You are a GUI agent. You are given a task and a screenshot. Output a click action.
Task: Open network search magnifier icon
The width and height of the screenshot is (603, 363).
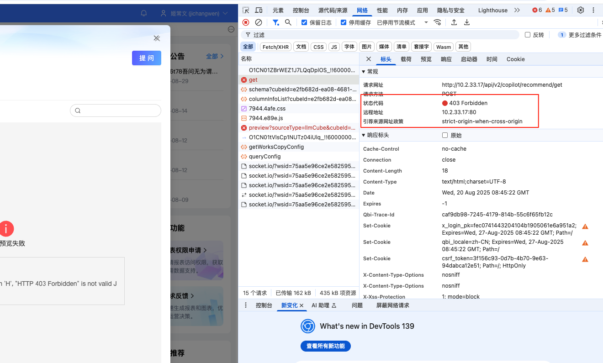click(x=288, y=22)
